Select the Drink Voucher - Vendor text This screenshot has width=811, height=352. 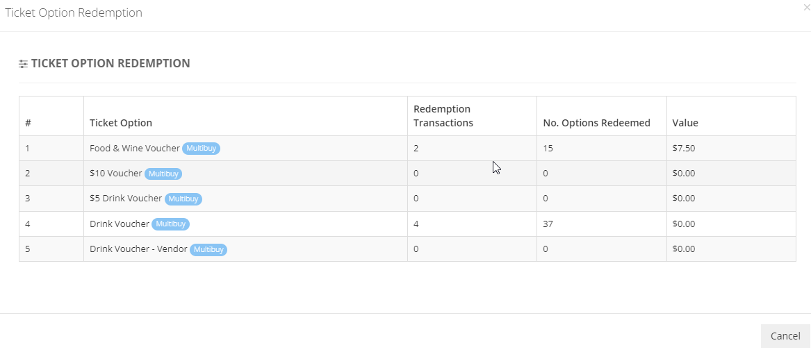point(138,249)
